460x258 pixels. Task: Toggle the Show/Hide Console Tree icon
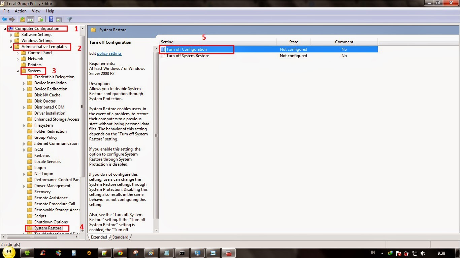[30, 19]
